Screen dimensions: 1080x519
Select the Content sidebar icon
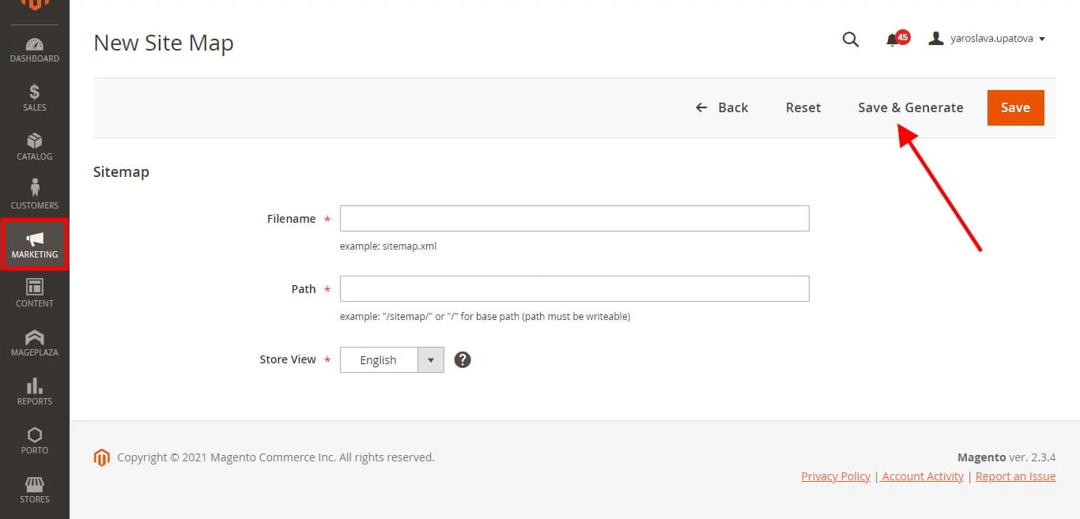[x=34, y=290]
